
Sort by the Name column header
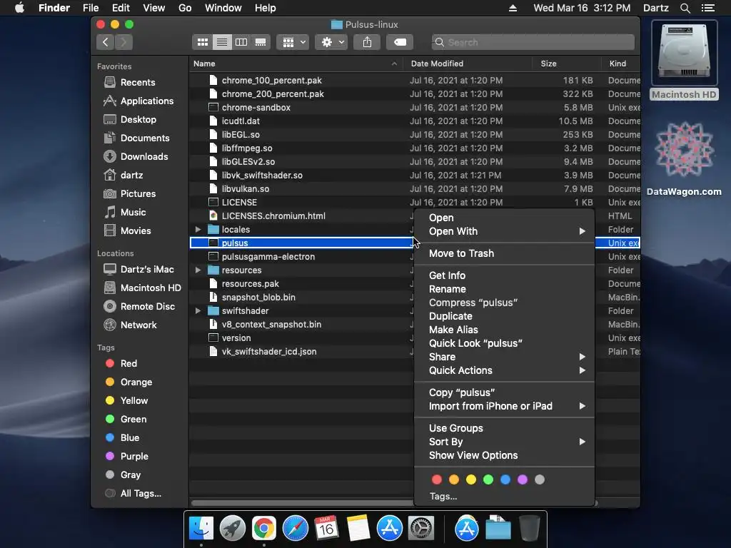click(x=296, y=64)
